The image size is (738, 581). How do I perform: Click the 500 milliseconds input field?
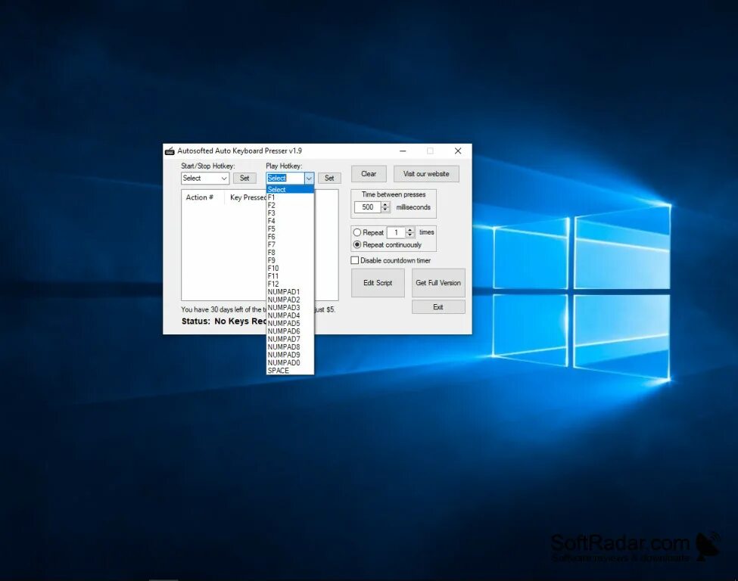pos(368,207)
